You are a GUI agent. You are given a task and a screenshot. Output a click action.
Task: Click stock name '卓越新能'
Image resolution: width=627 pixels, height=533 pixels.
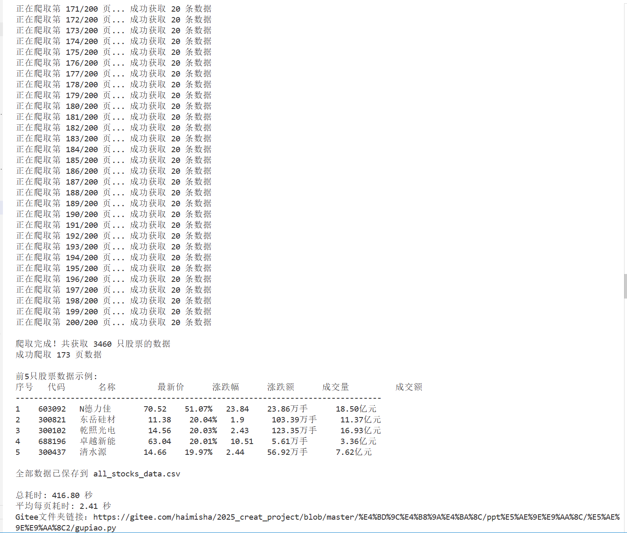coord(98,442)
